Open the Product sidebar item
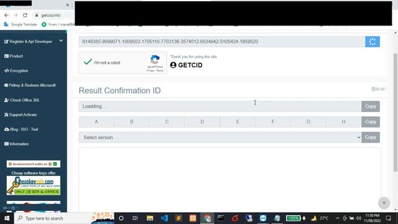The height and width of the screenshot is (224, 398). pyautogui.click(x=14, y=56)
